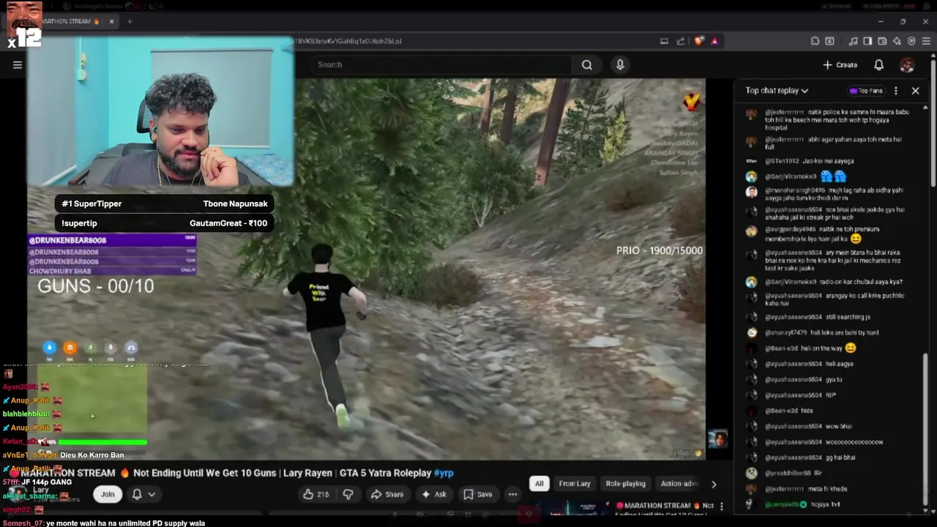Click the Brave Rewards triangle icon
This screenshot has width=937, height=527.
pos(714,41)
